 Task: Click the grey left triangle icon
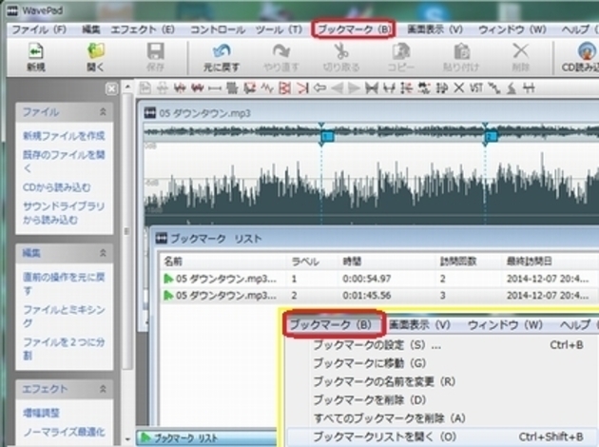[337, 88]
